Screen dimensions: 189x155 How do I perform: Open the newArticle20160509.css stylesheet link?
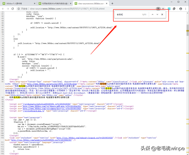[42, 140]
